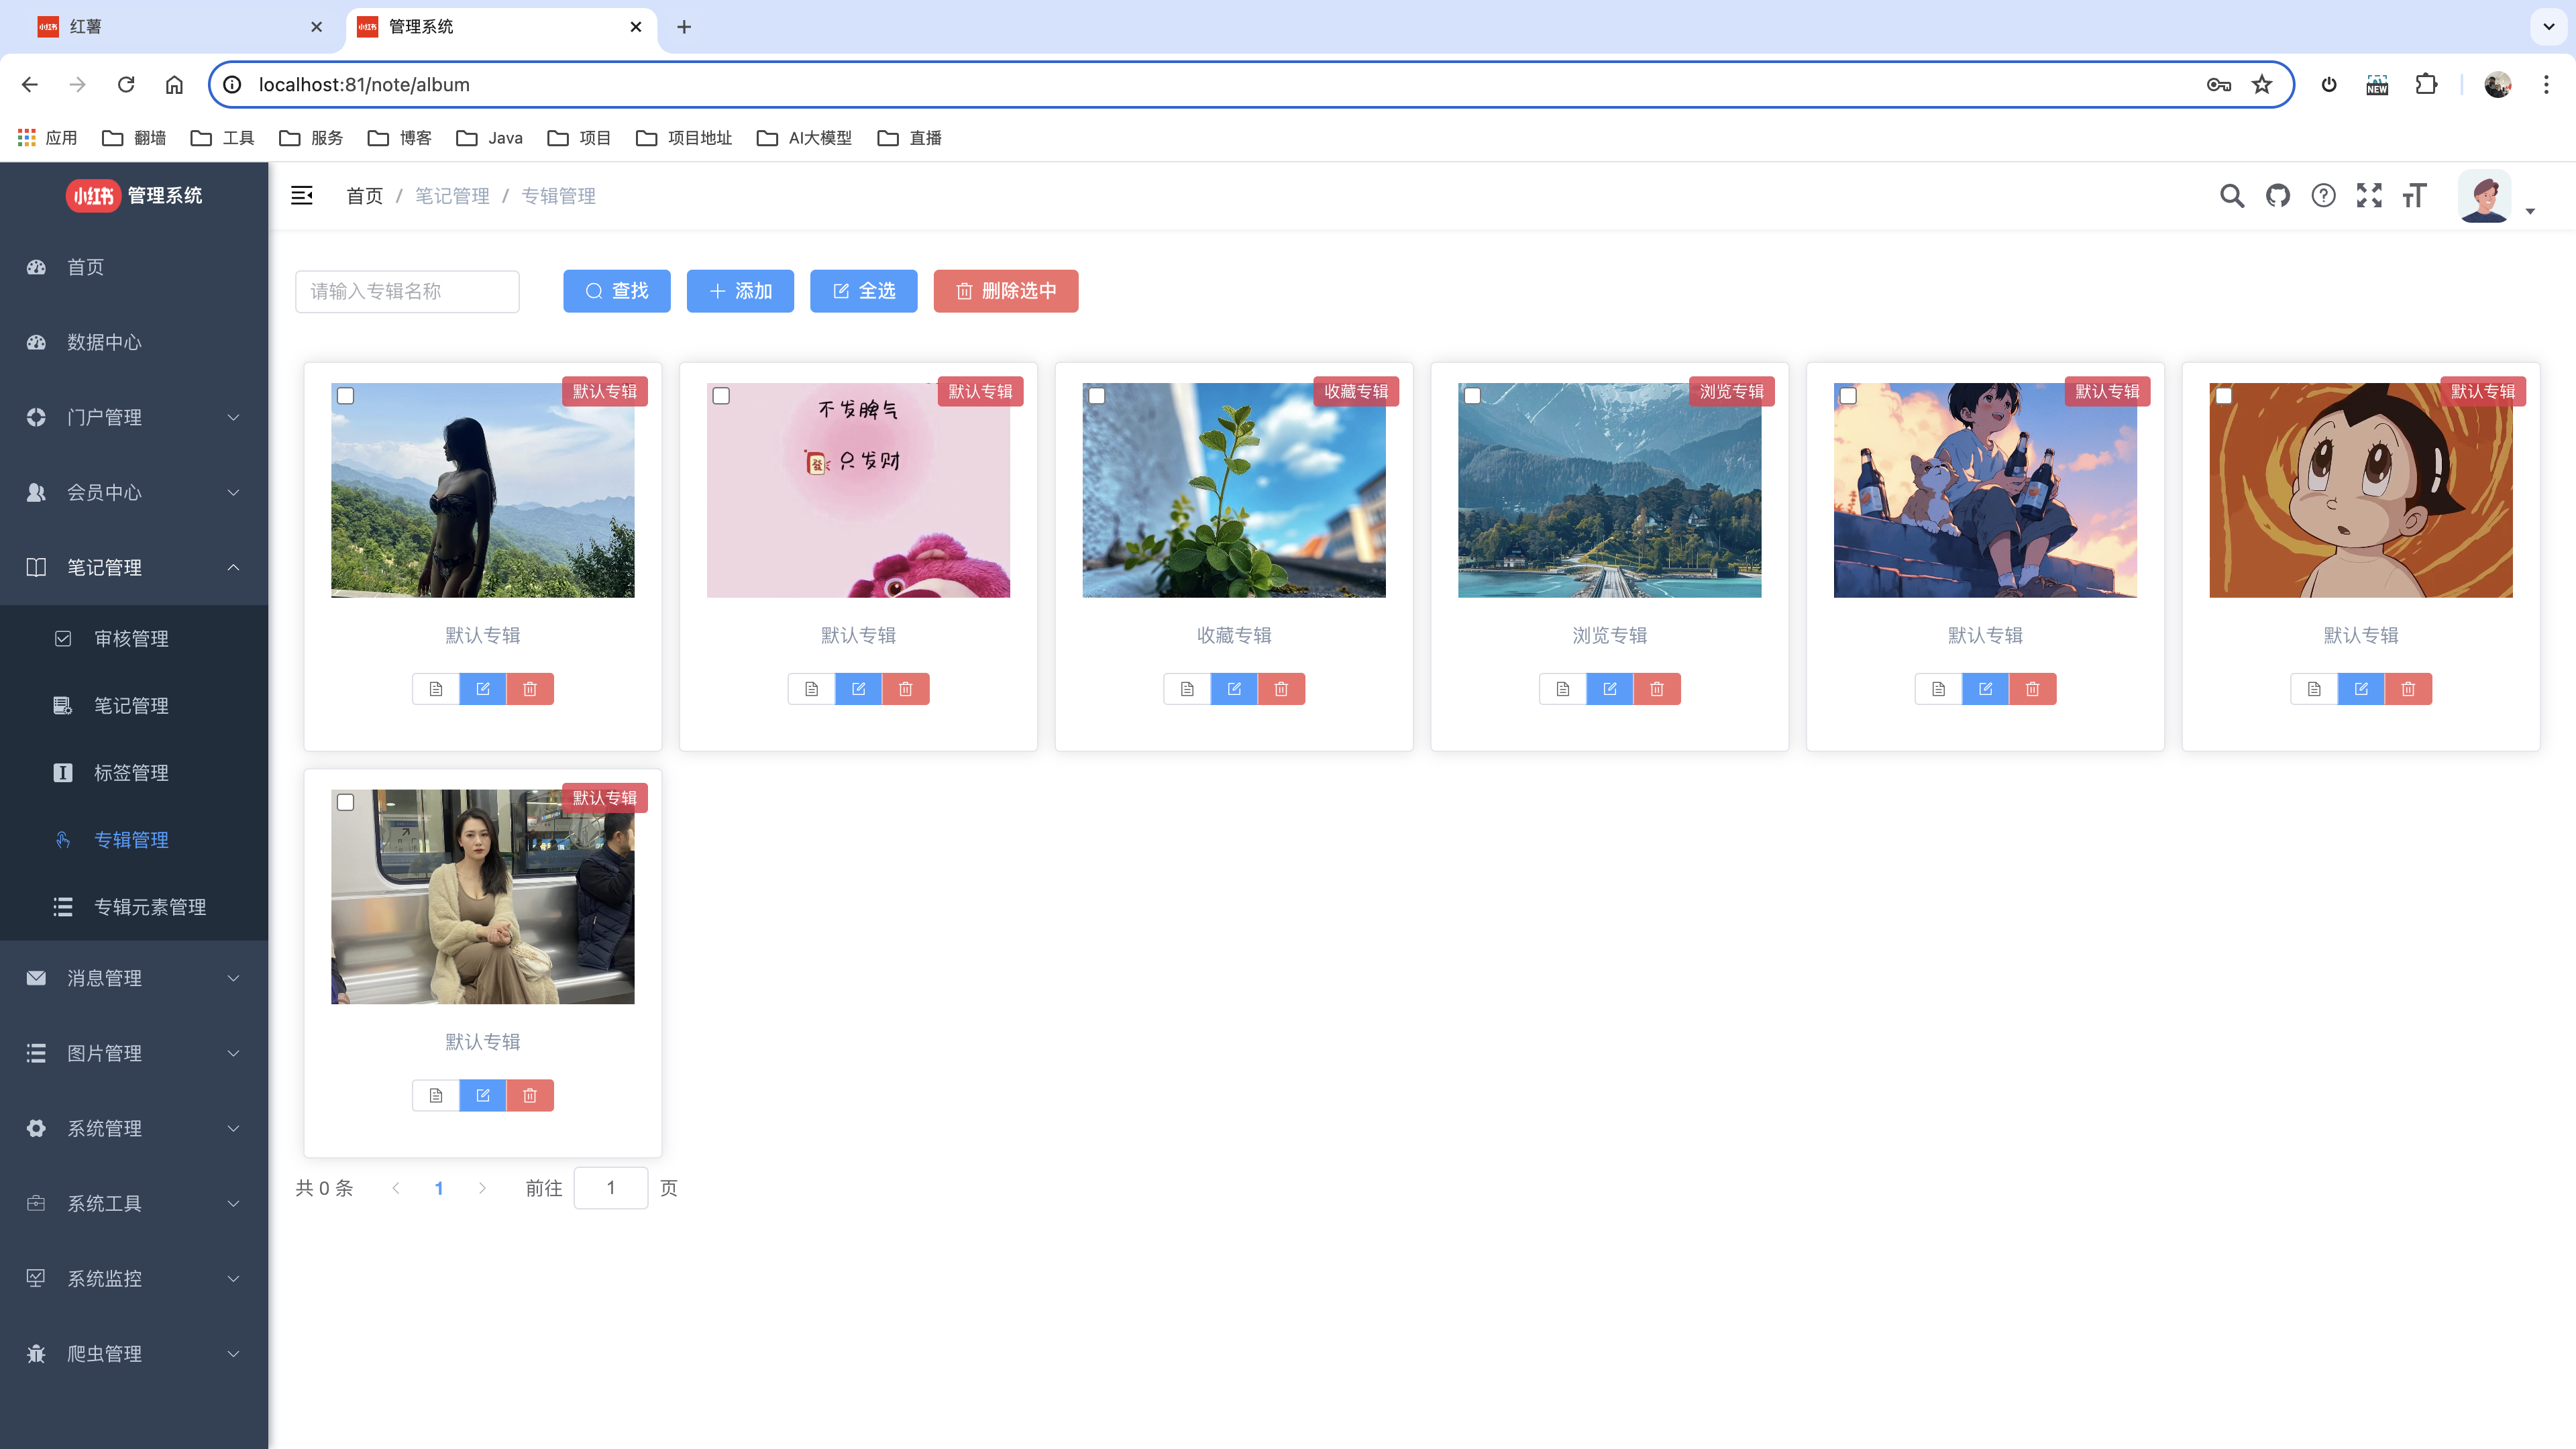Open the header search icon
Screen dimensions: 2576x1449
2231,196
